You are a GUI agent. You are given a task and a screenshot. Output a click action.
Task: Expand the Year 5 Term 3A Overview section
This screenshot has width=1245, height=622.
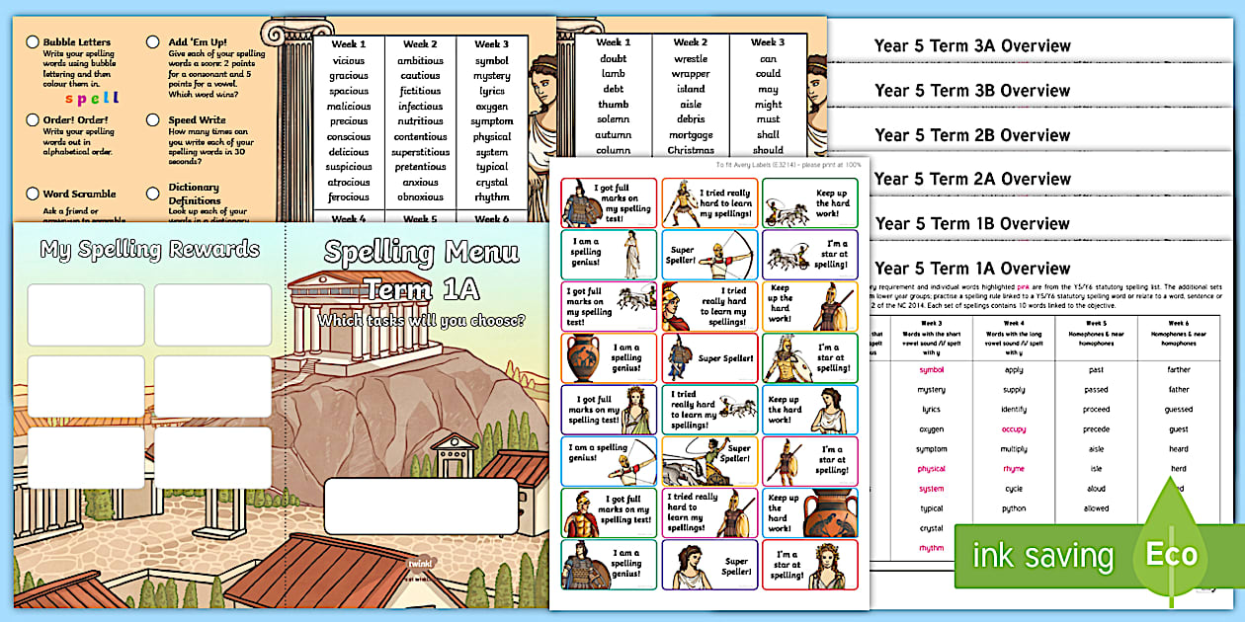pos(973,45)
